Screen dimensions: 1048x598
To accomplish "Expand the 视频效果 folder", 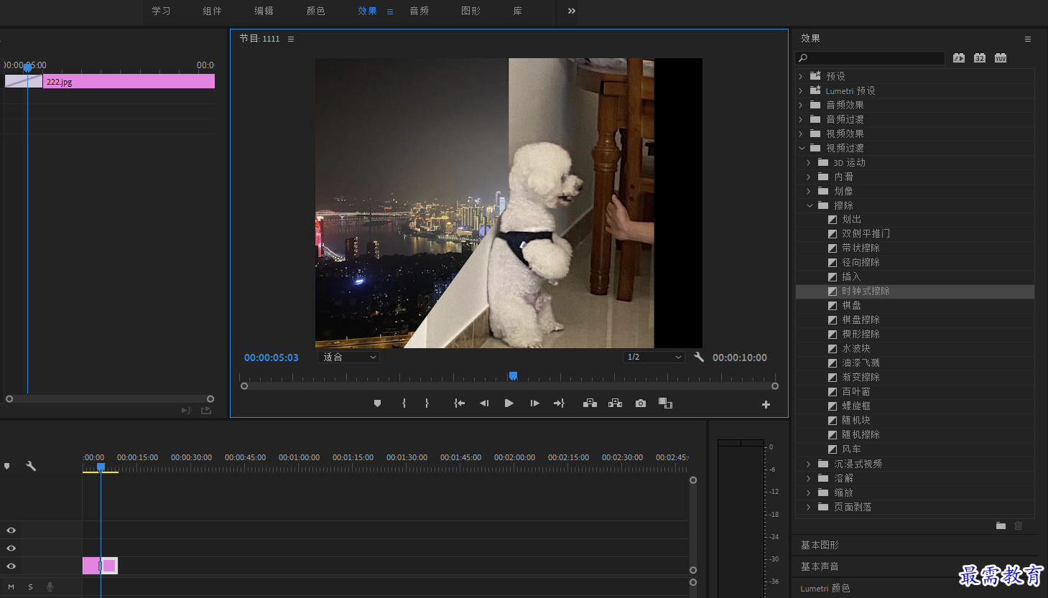I will pyautogui.click(x=801, y=134).
